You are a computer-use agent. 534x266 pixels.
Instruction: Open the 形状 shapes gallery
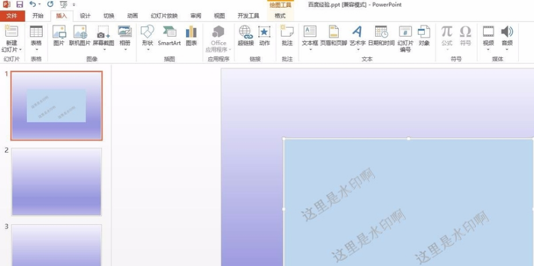[148, 31]
